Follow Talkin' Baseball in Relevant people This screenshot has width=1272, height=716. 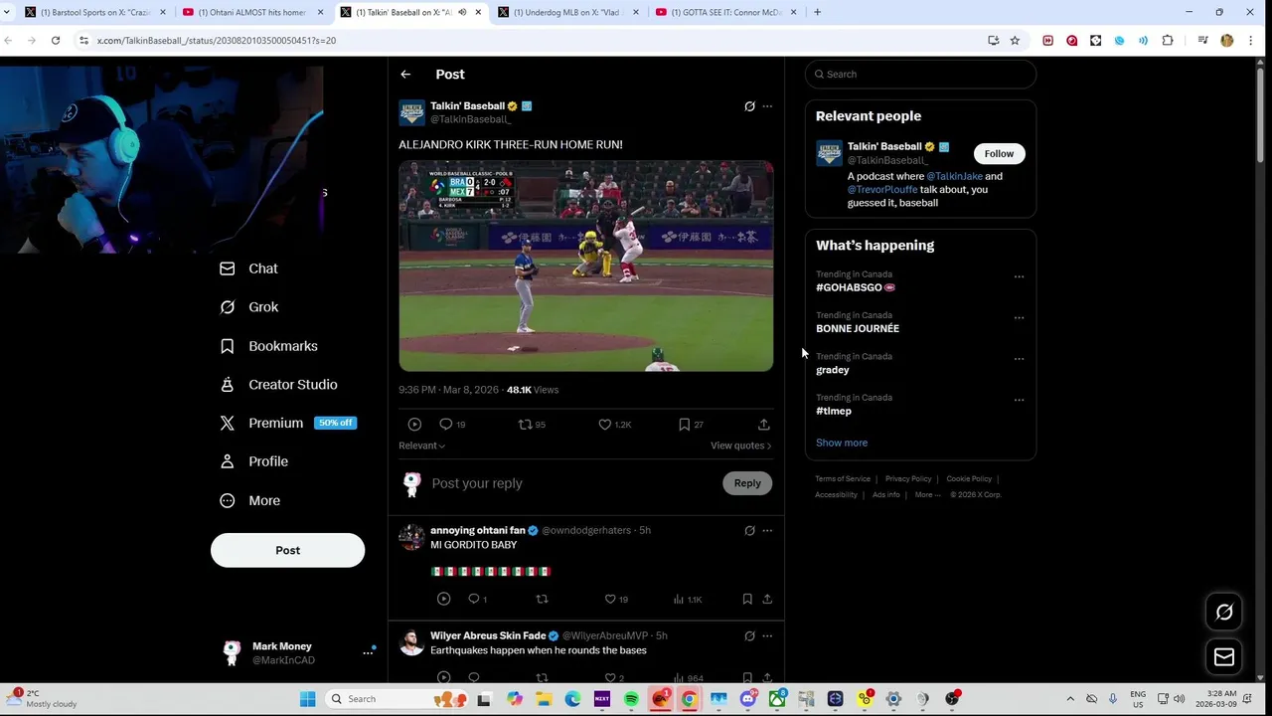click(999, 153)
